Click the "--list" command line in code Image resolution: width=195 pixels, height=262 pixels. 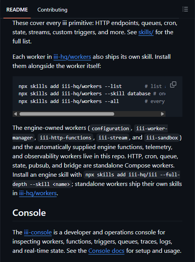(70, 86)
